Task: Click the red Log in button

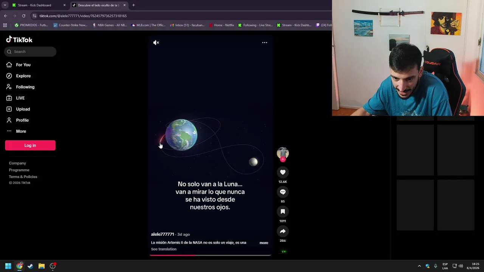Action: [x=30, y=145]
